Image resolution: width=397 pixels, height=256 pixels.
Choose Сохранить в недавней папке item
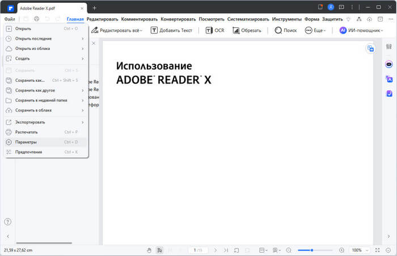point(46,100)
